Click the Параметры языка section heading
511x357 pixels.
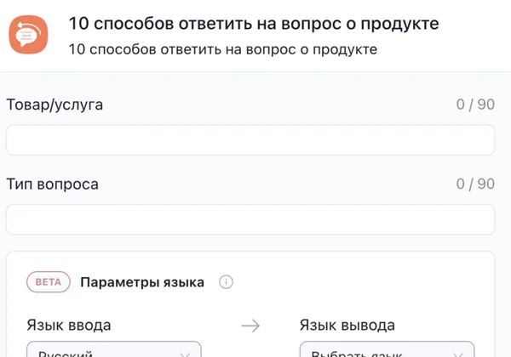point(142,282)
